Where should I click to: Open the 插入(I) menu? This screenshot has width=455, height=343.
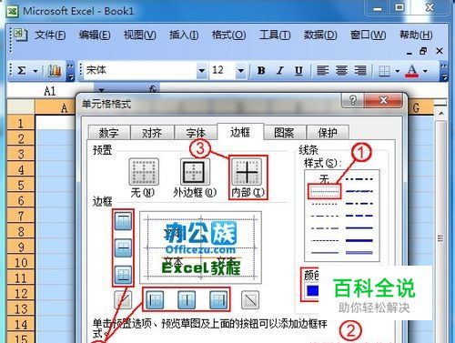(x=184, y=35)
